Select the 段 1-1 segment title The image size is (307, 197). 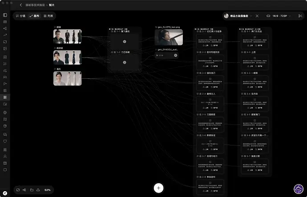tap(120, 31)
